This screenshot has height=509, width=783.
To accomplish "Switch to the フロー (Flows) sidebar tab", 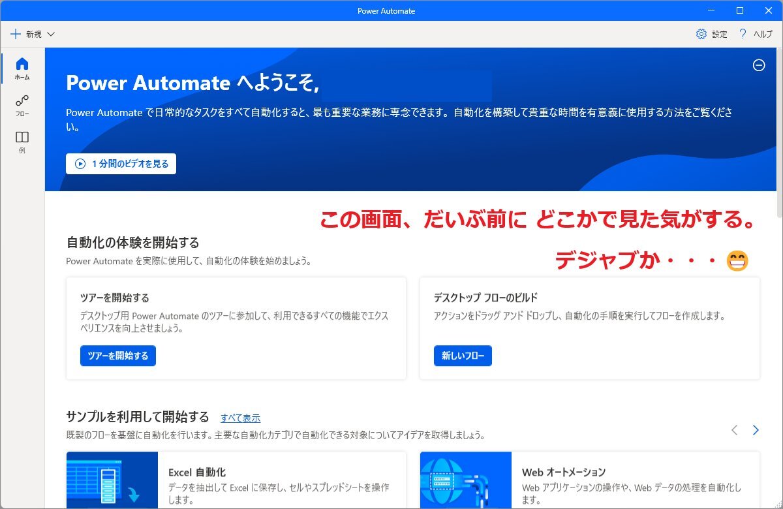I will pos(22,105).
